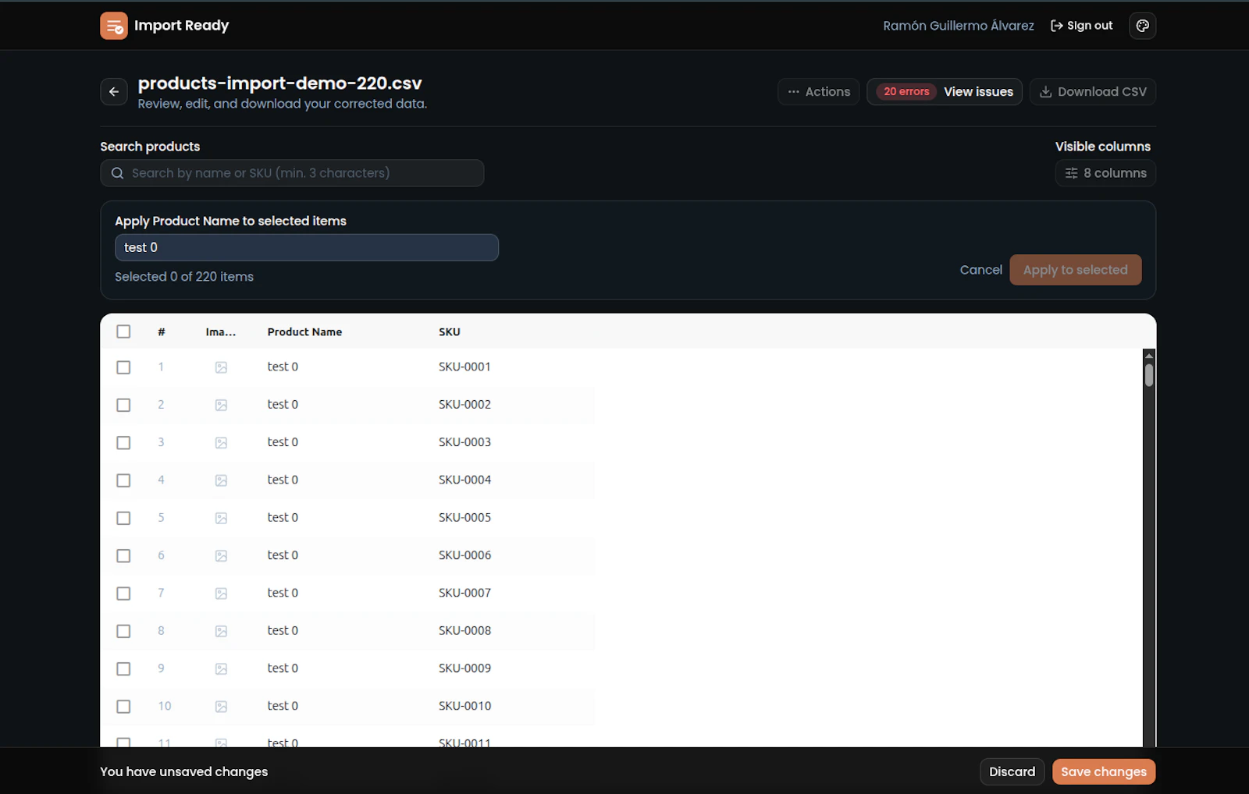Select the checkbox for SKU-0002
This screenshot has height=794, width=1249.
coord(123,405)
